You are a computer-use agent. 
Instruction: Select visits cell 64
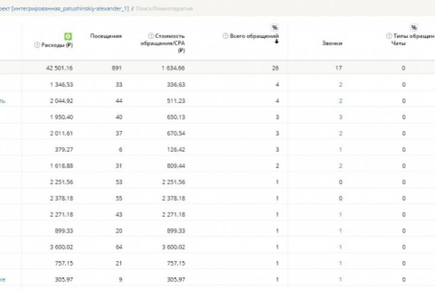119,247
